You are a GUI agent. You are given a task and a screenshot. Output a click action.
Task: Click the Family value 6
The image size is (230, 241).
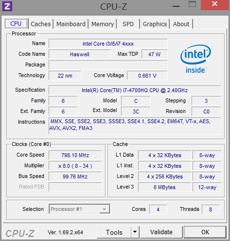(x=63, y=101)
